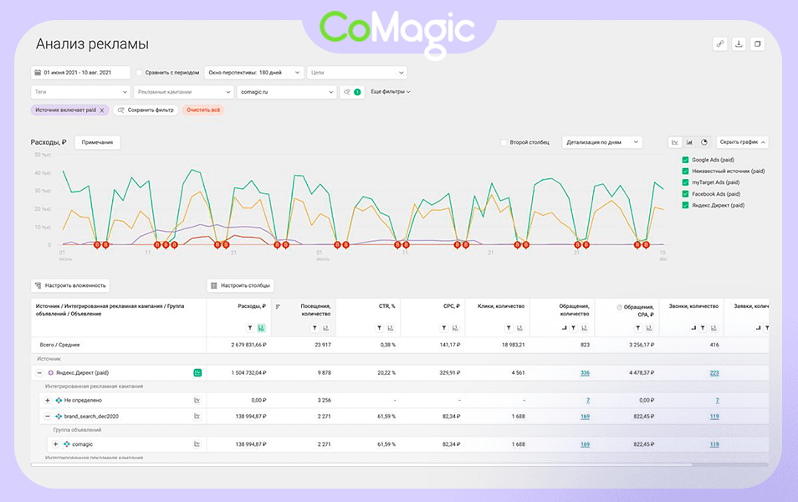Filter the Посещения column

click(315, 328)
